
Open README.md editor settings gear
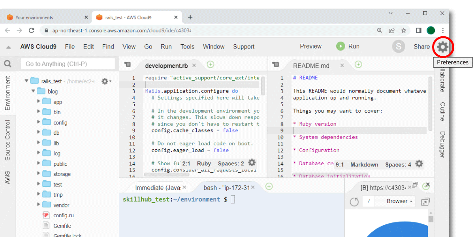(419, 164)
